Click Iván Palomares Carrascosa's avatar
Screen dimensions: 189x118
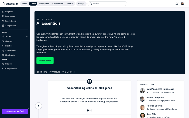click(x=142, y=91)
